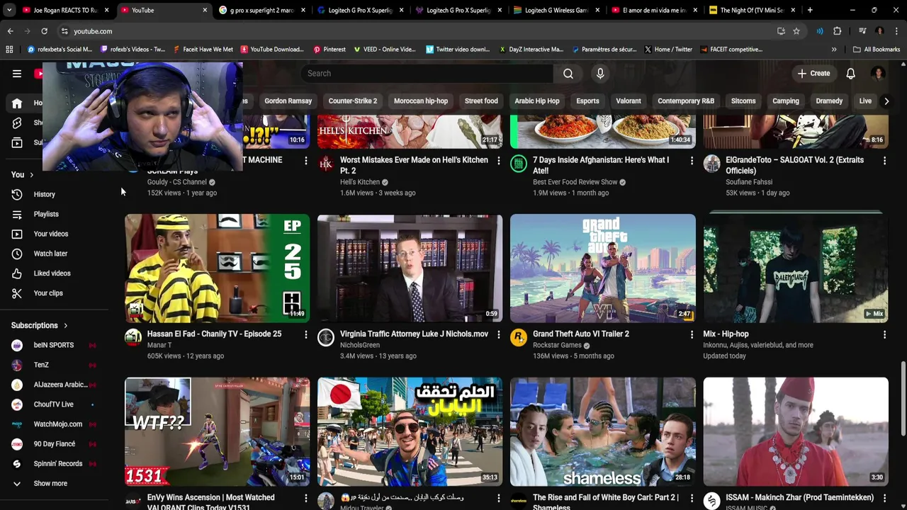This screenshot has width=907, height=510.
Task: Open Liked videos in the sidebar
Action: (54, 273)
